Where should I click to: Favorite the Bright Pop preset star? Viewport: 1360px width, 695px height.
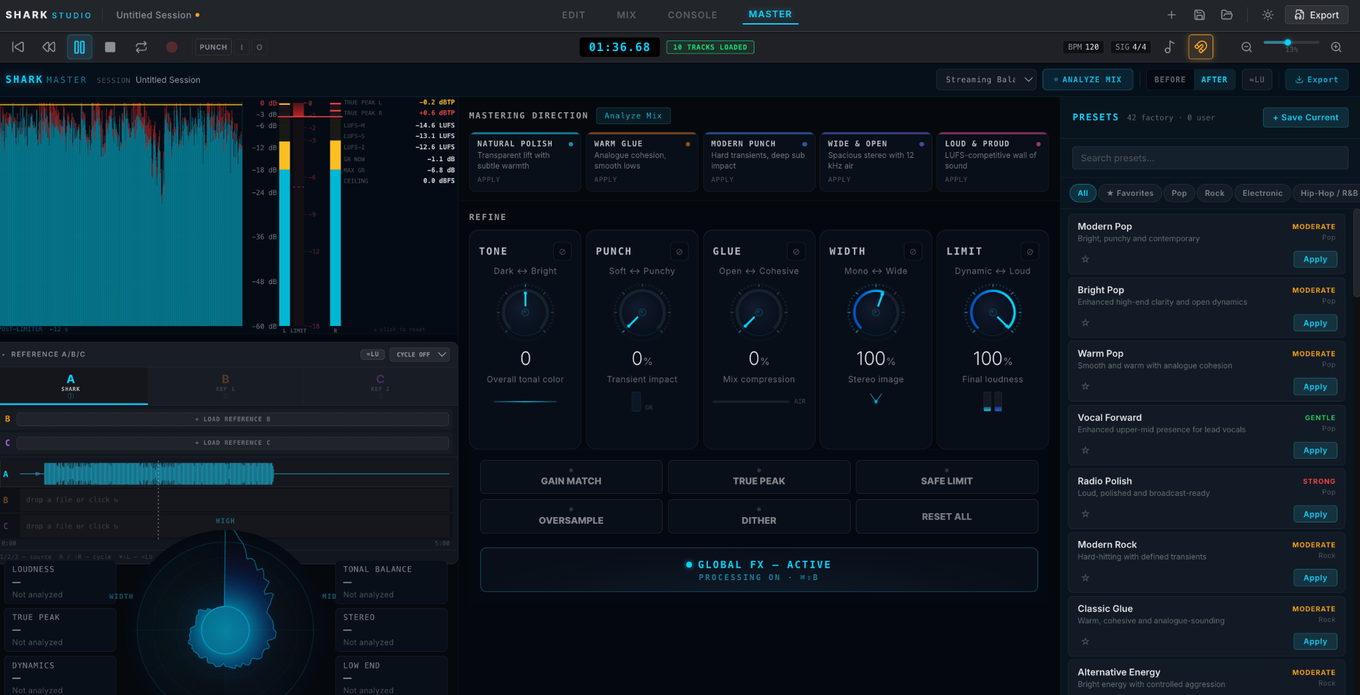point(1085,323)
